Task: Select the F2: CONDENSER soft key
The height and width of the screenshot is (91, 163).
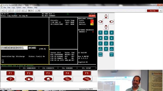Action: pos(29,68)
